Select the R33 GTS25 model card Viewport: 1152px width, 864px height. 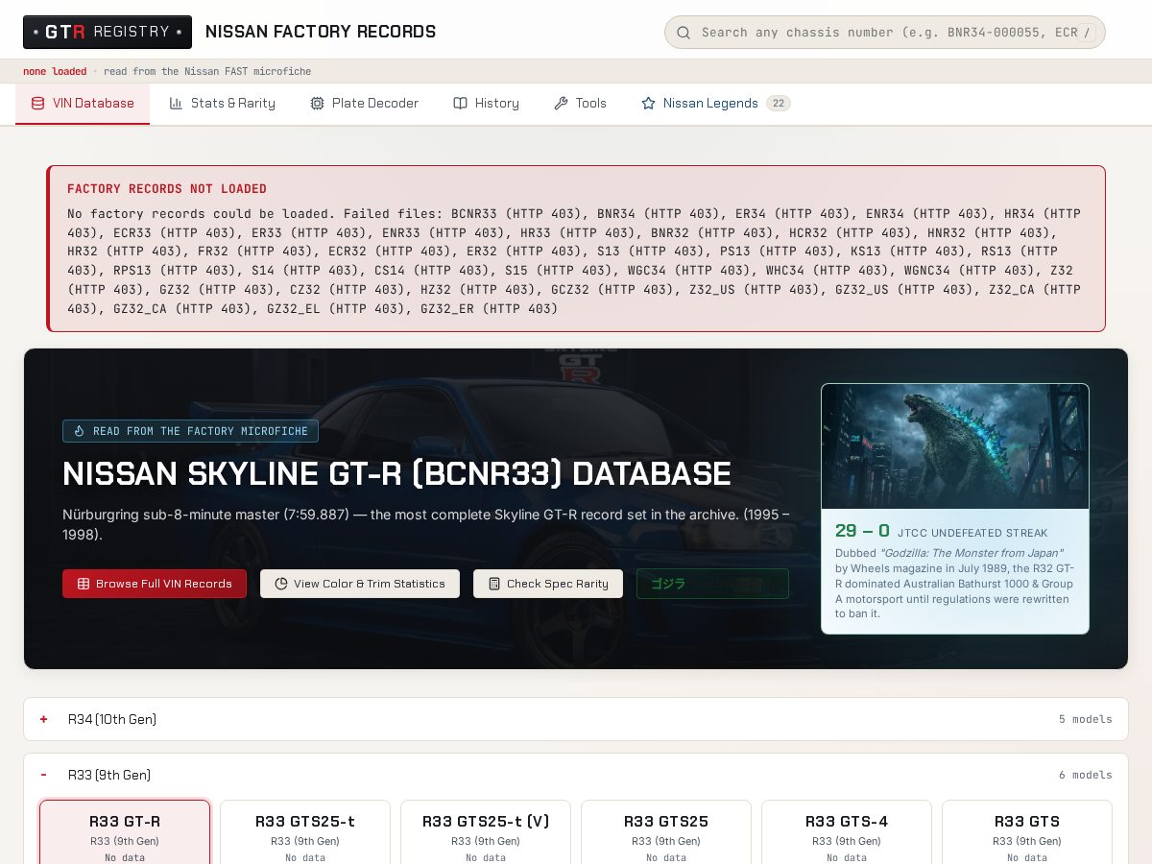pos(666,832)
